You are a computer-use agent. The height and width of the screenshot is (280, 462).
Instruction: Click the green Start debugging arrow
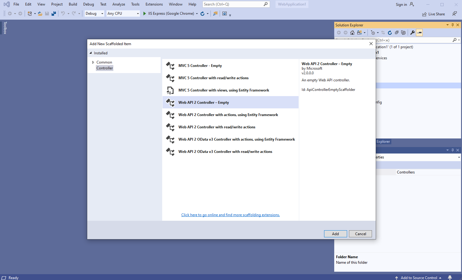pyautogui.click(x=144, y=14)
